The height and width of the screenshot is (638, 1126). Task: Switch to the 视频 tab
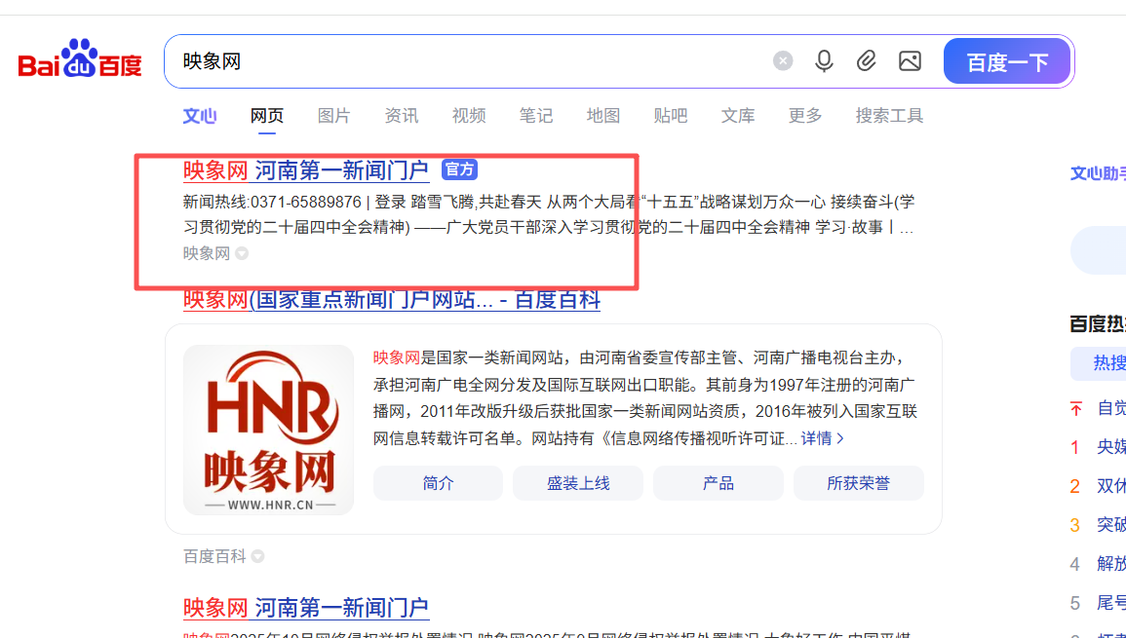pos(469,116)
